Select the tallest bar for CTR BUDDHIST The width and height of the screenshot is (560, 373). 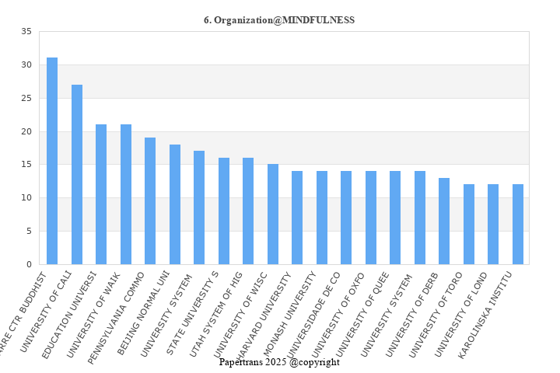[52, 161]
